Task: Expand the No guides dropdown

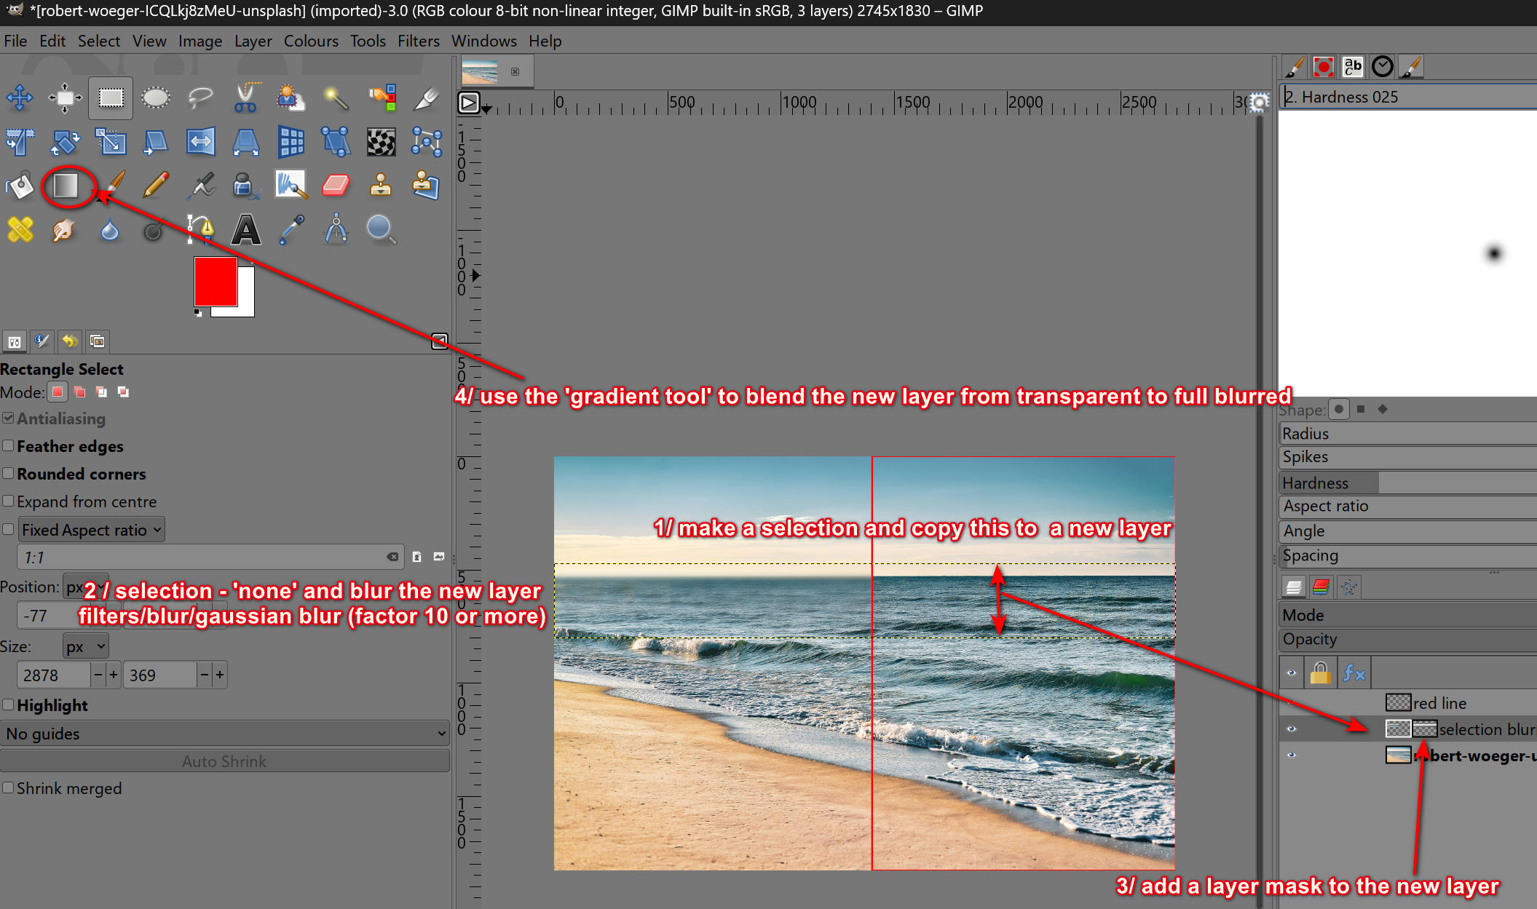Action: coord(224,734)
